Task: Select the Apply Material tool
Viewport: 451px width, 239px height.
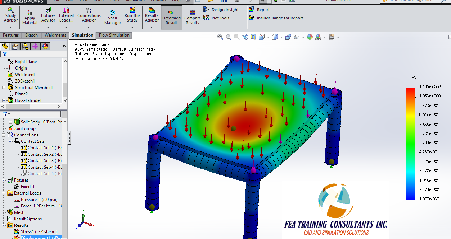Action: [x=30, y=16]
